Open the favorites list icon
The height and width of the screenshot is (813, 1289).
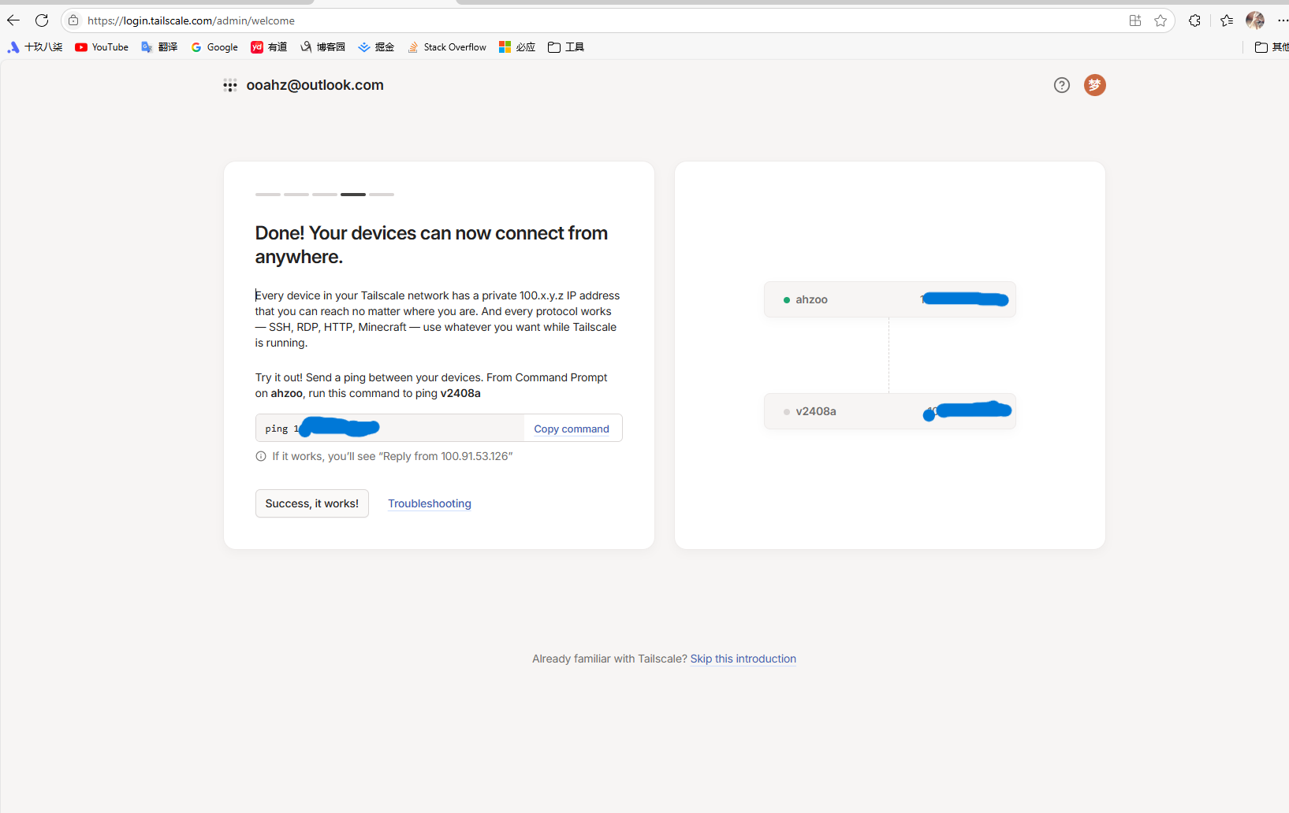[x=1227, y=20]
